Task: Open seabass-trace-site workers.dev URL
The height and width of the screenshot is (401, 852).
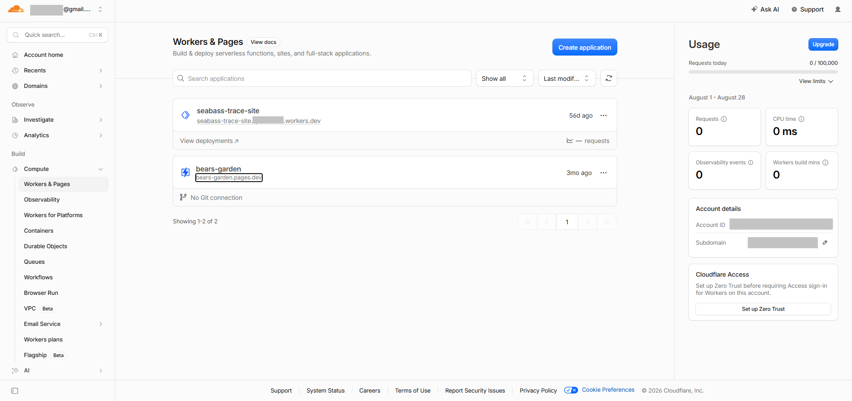Action: click(x=259, y=121)
